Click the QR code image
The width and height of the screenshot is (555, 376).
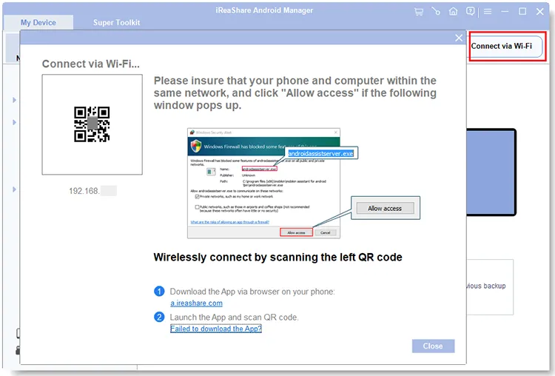92,124
